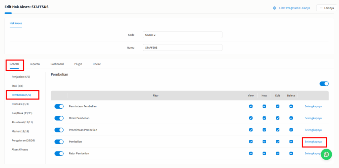This screenshot has width=339, height=168.
Task: Open the Dashboard tab
Action: 57,64
